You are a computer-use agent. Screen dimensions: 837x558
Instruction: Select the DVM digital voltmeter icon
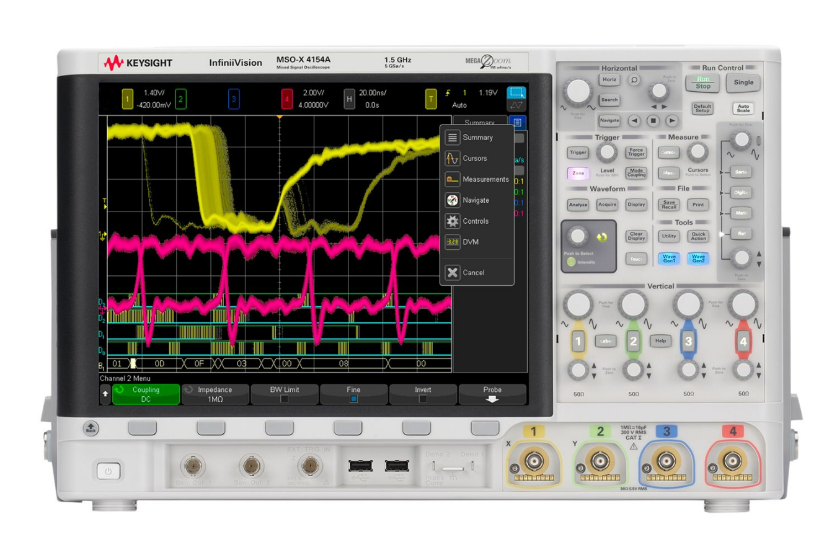(453, 242)
